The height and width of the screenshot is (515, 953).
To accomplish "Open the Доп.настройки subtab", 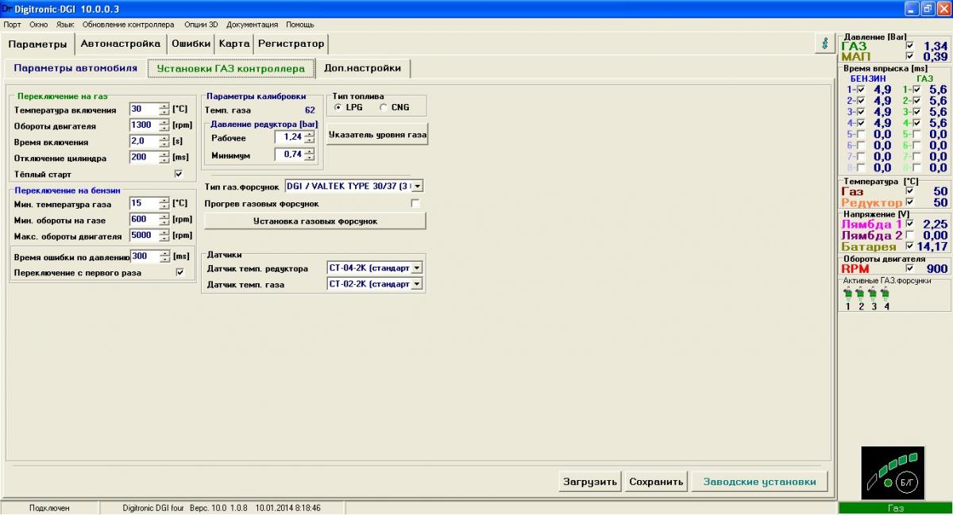I will click(363, 68).
